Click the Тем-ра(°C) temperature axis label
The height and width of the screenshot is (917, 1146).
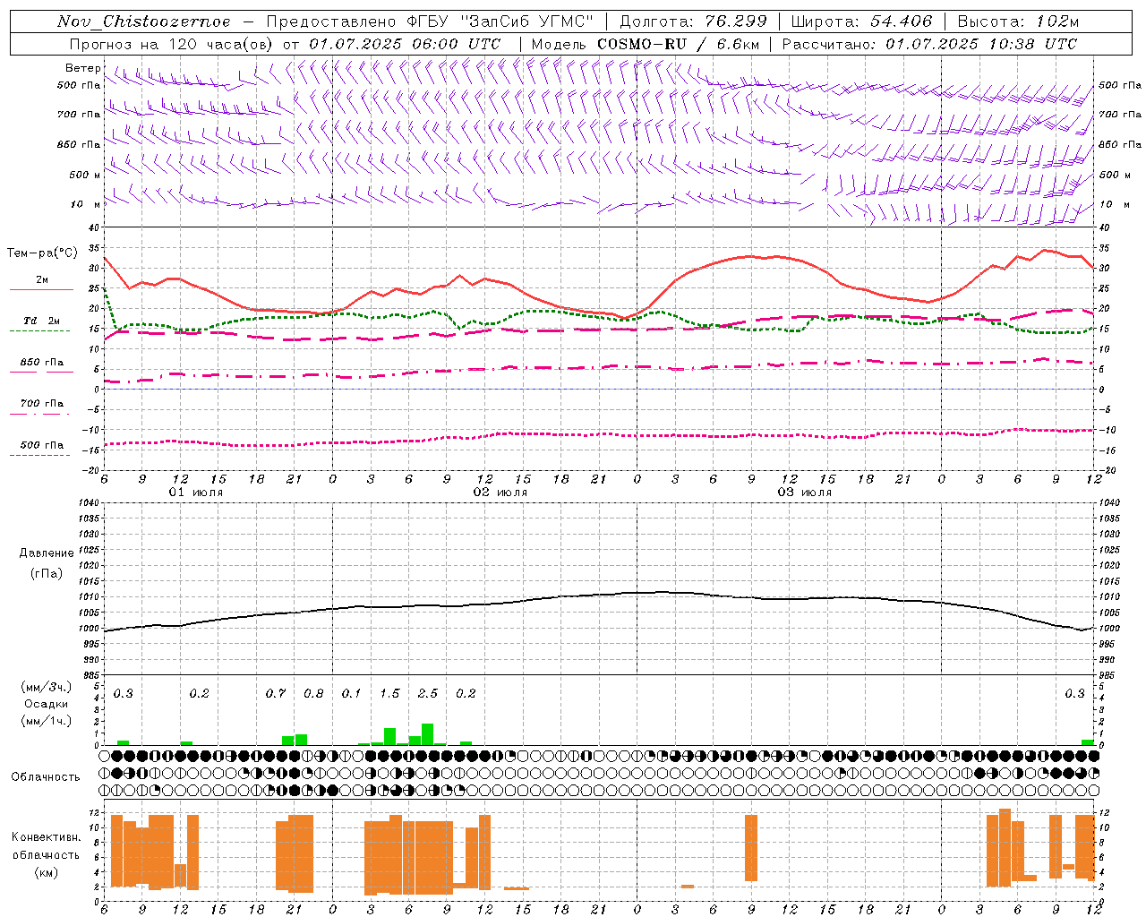[x=42, y=253]
